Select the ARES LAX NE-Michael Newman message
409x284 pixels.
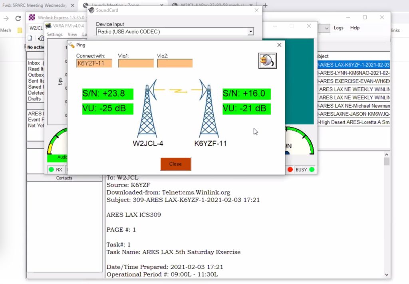tap(353, 106)
